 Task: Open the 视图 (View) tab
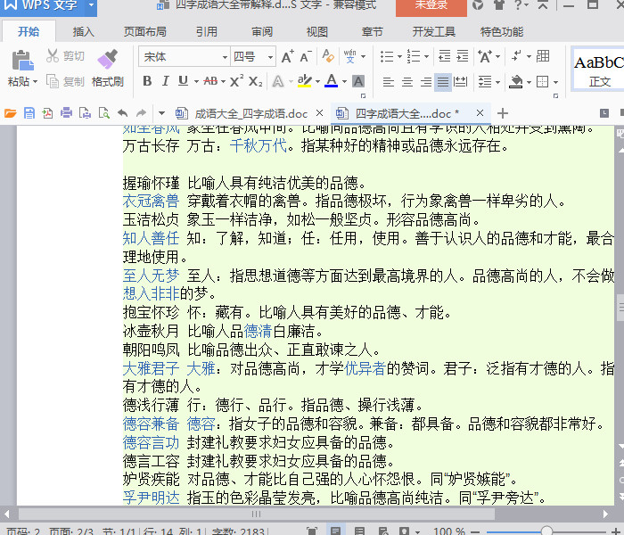316,31
